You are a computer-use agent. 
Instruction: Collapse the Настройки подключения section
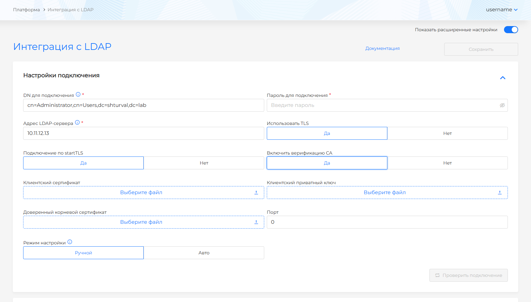coord(503,78)
